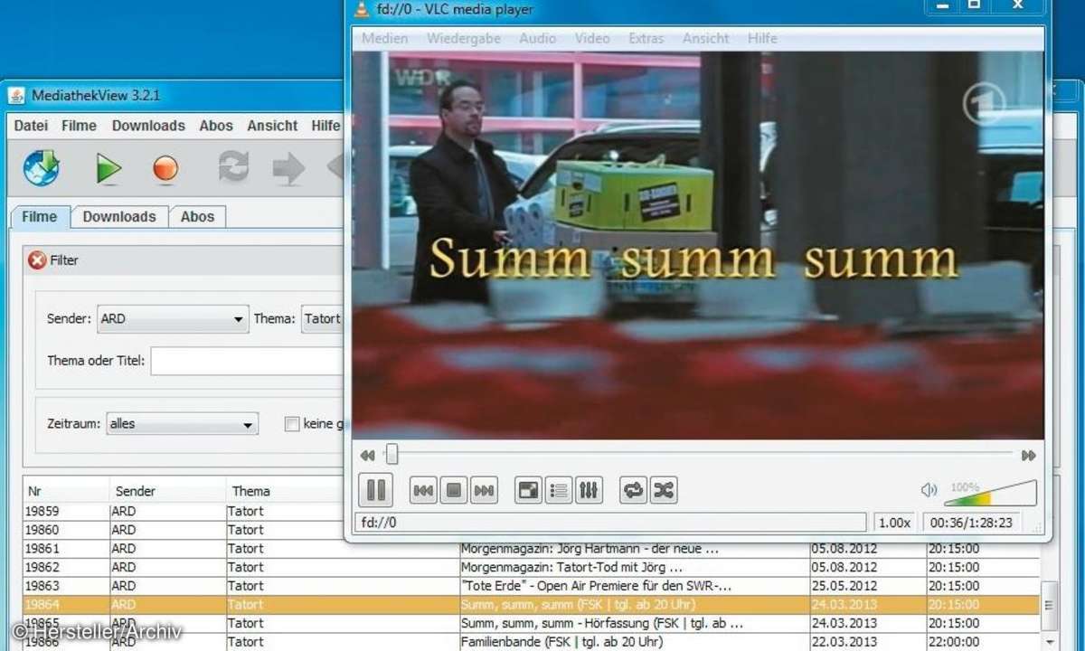Viewport: 1085px width, 651px height.
Task: Select row 'Morgenmagazin: Jörg Hartmann - der neue'
Action: point(531,549)
